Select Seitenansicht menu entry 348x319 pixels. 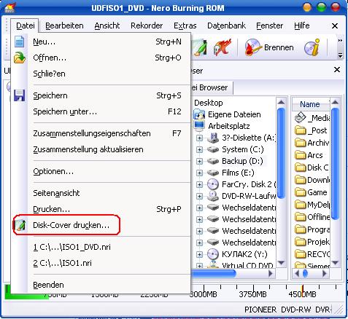tap(101, 193)
